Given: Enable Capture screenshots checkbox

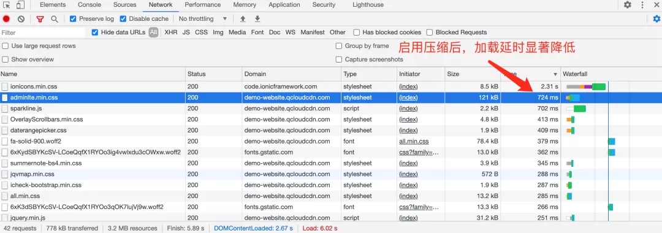Looking at the screenshot, I should 338,59.
